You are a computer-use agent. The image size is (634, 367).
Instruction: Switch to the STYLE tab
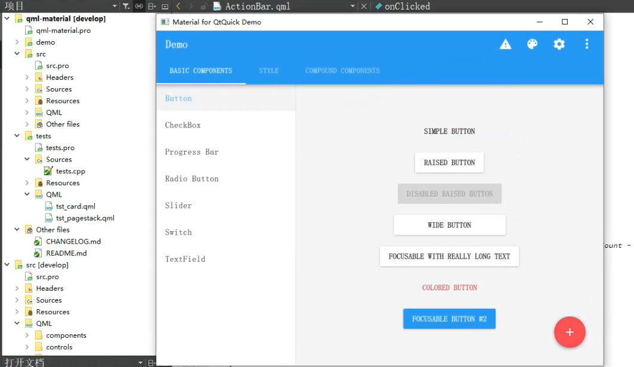click(x=268, y=70)
